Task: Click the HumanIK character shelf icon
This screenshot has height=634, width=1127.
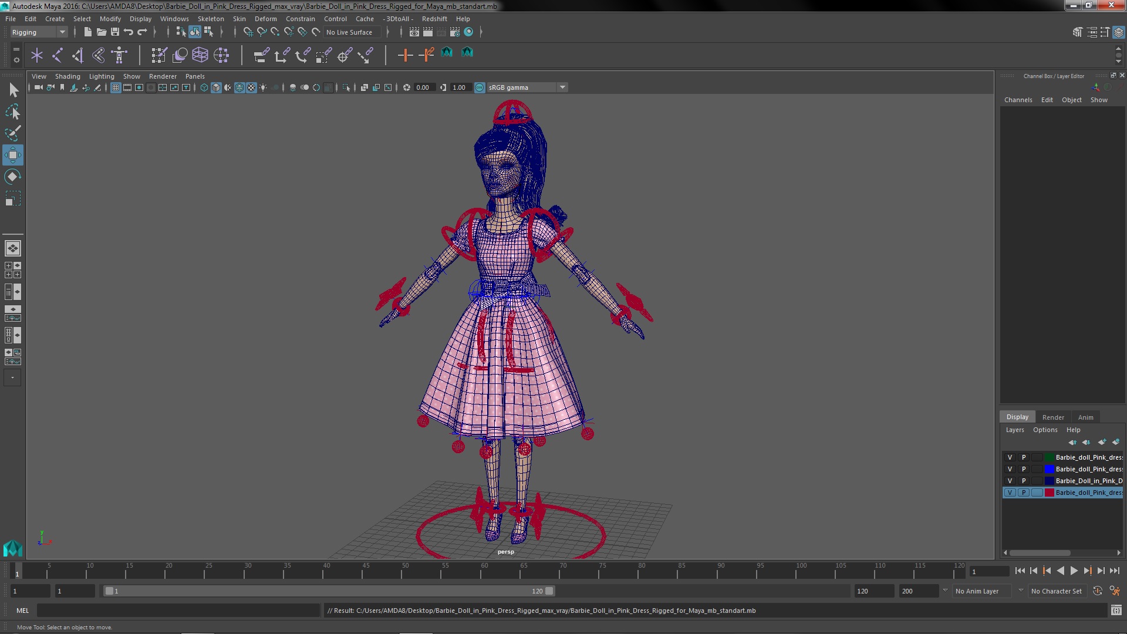Action: pyautogui.click(x=119, y=55)
